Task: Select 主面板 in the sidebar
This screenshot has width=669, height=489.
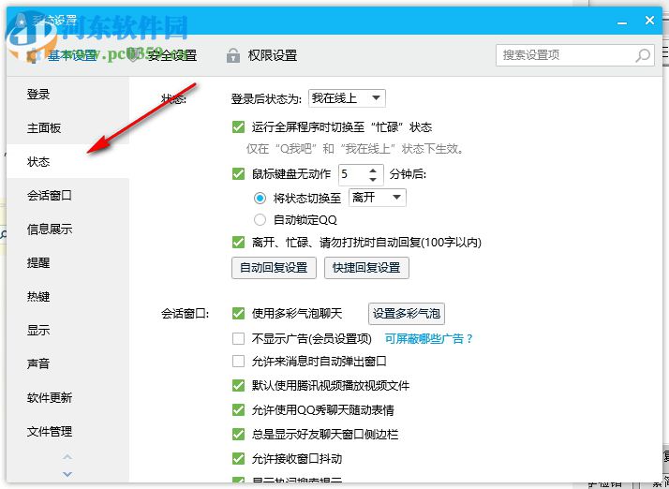Action: [x=67, y=128]
